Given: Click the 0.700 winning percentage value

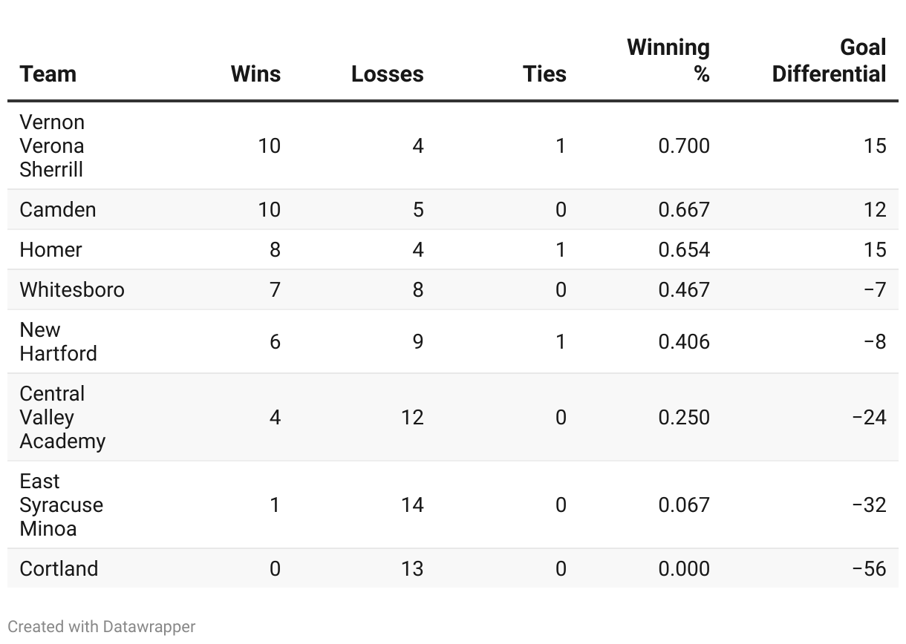Looking at the screenshot, I should click(x=684, y=145).
